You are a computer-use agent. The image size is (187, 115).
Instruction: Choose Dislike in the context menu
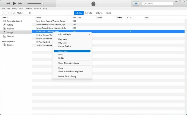tap(61, 58)
